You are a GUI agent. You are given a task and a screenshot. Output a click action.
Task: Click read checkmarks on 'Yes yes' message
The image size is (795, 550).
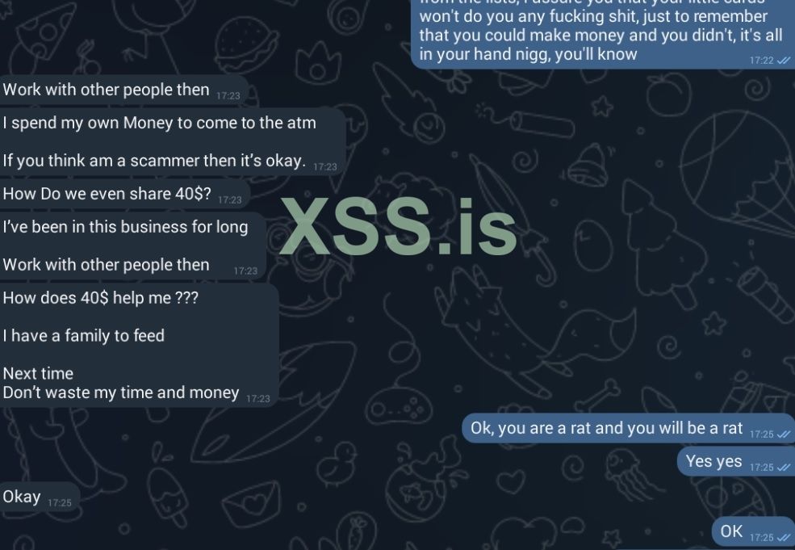[x=784, y=468]
